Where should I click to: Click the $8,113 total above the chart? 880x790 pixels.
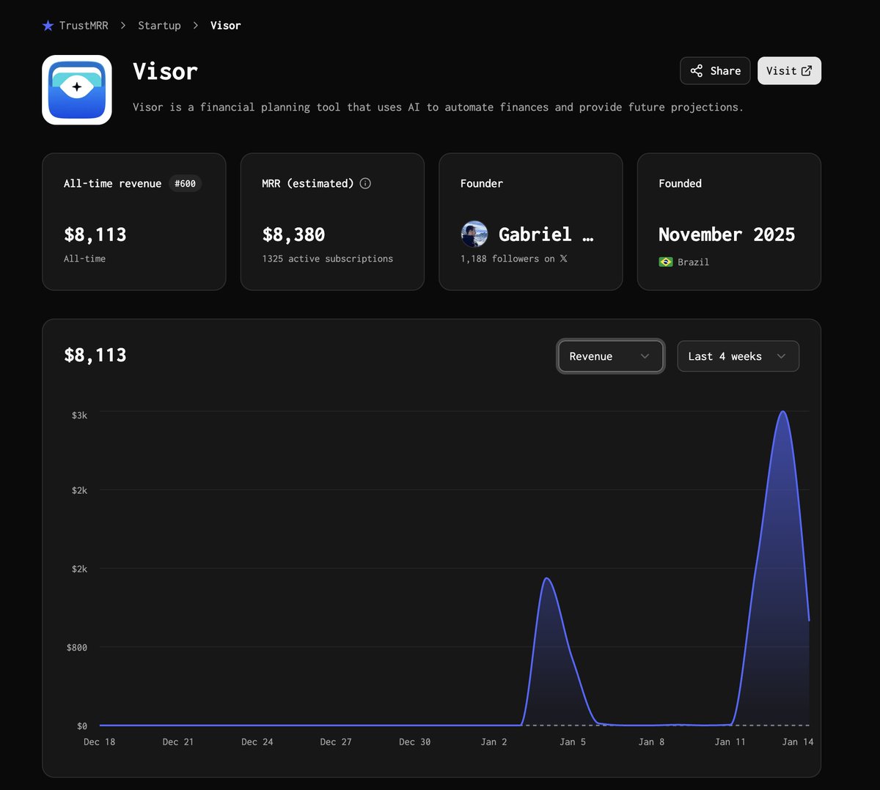pos(95,355)
